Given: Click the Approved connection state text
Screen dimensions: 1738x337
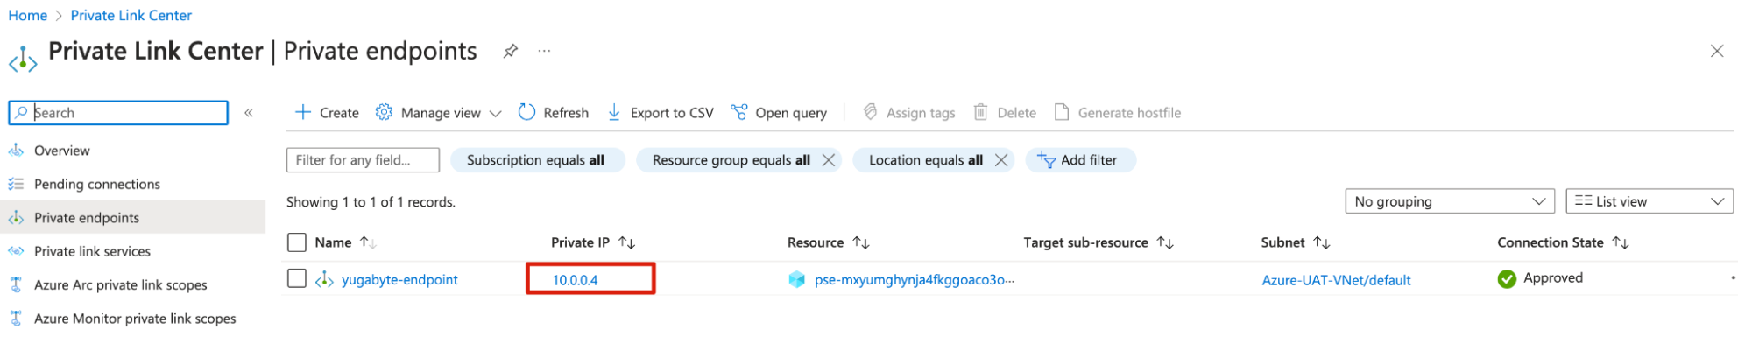Looking at the screenshot, I should point(1552,278).
